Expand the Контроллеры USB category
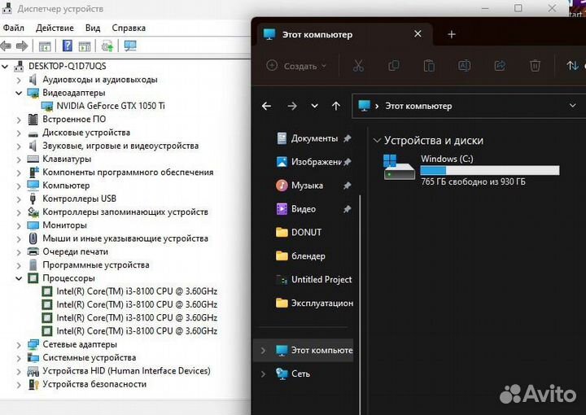Viewport: 586px width, 415px height. point(19,199)
